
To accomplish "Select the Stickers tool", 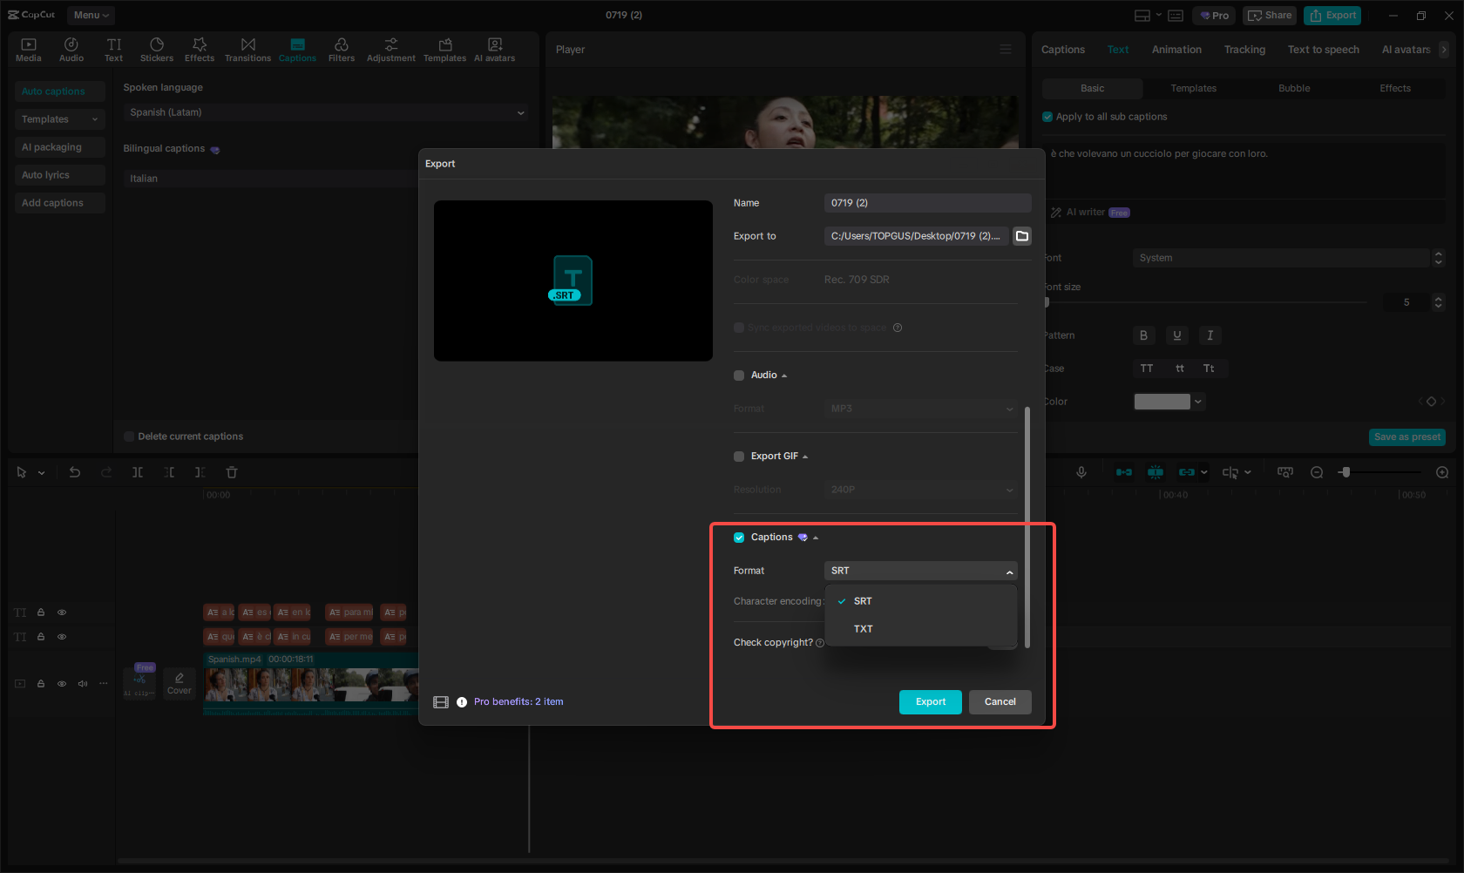I will 157,49.
